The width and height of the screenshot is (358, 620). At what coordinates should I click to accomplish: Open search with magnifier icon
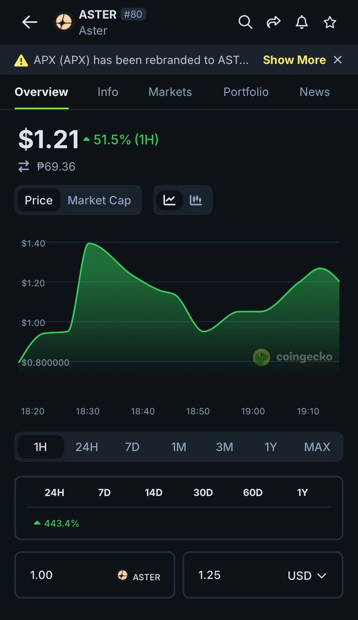click(x=245, y=22)
